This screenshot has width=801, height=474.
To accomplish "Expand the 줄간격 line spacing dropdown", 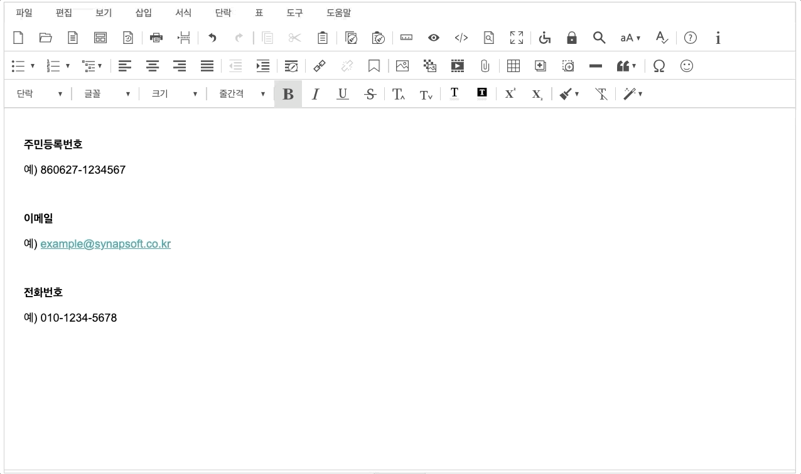I will pos(242,94).
